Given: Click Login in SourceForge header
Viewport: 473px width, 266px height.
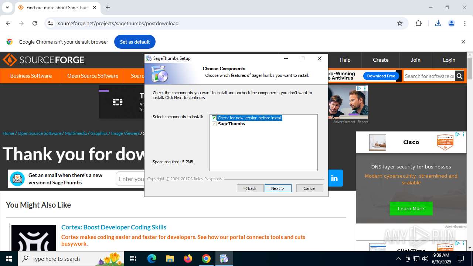Looking at the screenshot, I should coord(449,60).
